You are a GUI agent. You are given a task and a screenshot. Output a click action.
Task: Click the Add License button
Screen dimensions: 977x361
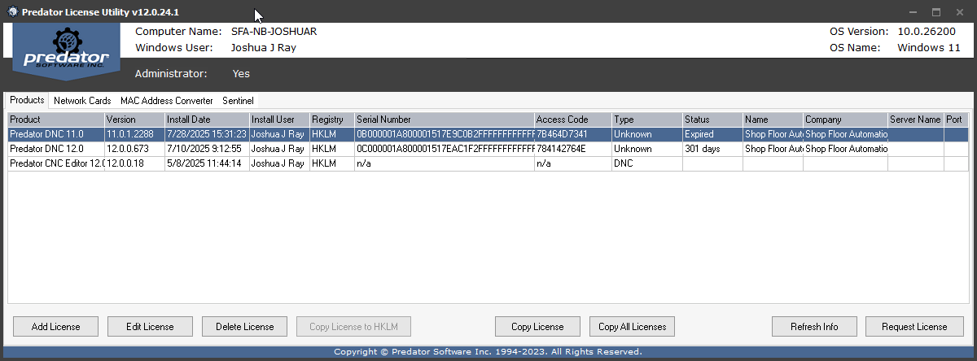(x=55, y=327)
